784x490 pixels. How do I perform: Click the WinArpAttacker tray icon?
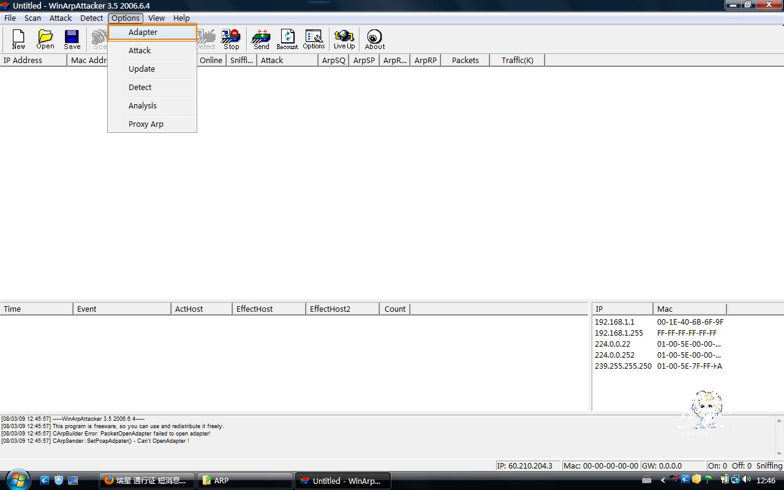click(675, 480)
